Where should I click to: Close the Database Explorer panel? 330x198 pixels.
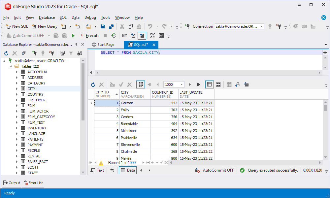83,45
